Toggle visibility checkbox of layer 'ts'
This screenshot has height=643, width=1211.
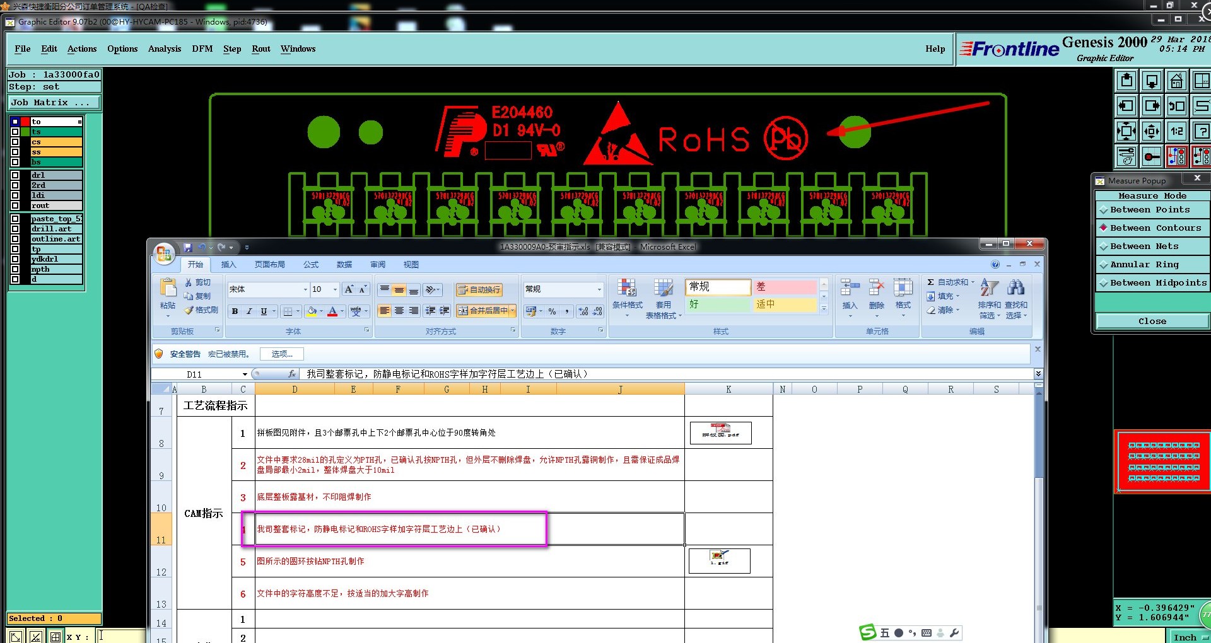(15, 132)
